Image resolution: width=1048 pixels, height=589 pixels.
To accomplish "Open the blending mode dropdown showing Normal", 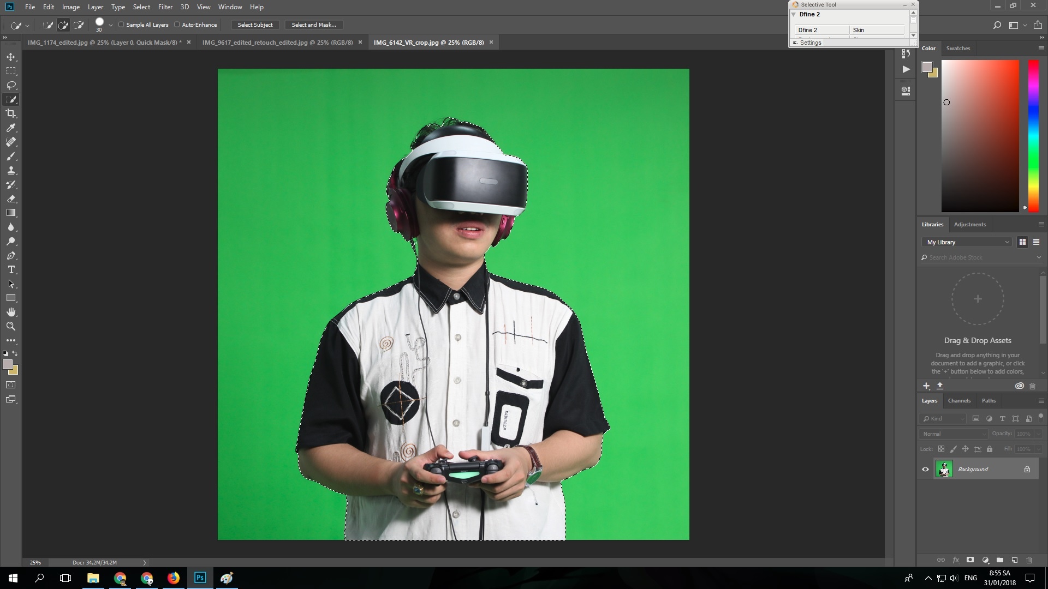I will [952, 434].
